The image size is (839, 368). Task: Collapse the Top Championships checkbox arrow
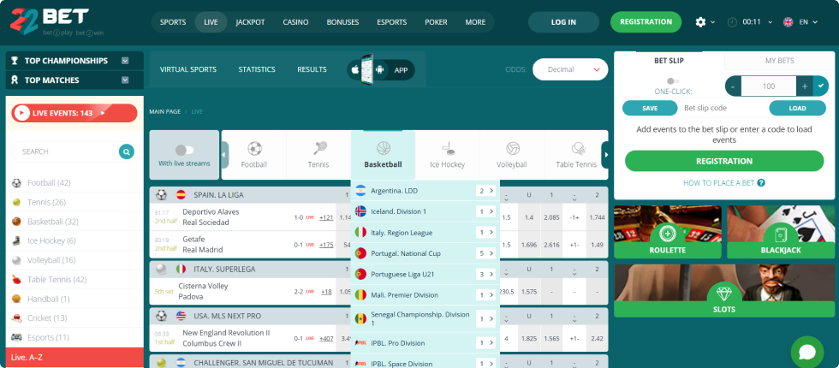tap(125, 61)
